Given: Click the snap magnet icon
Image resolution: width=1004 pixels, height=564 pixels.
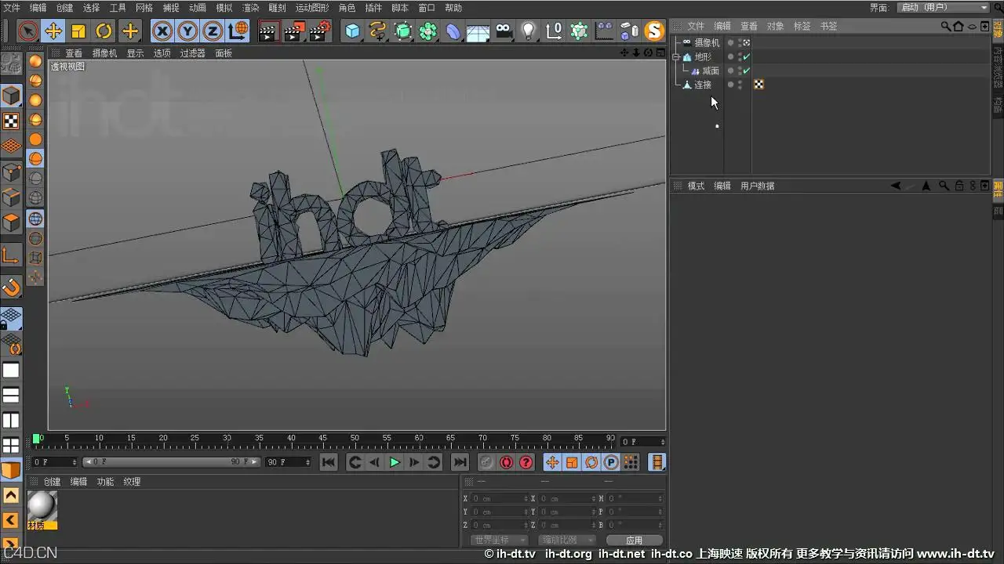Looking at the screenshot, I should [11, 287].
